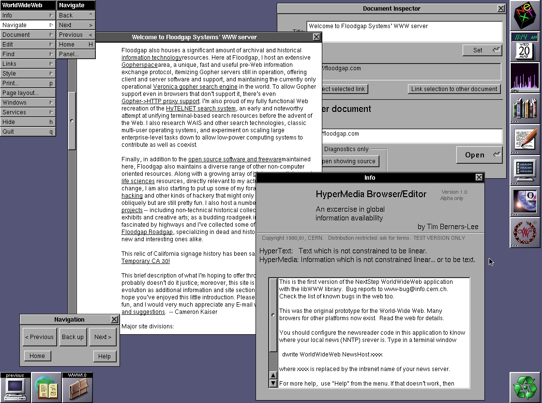Follow the 'information technology' link
This screenshot has width=542, height=403.
pyautogui.click(x=151, y=58)
